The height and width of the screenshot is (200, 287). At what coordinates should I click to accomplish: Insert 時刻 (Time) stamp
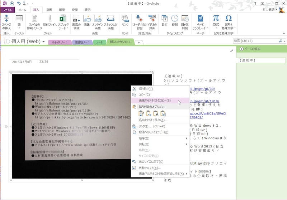coord(175,20)
